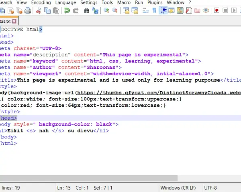Open the Window menu
The image size is (241, 192).
[176, 3]
